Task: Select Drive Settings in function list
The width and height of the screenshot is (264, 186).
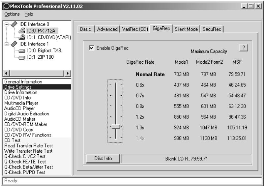Action: (x=37, y=87)
